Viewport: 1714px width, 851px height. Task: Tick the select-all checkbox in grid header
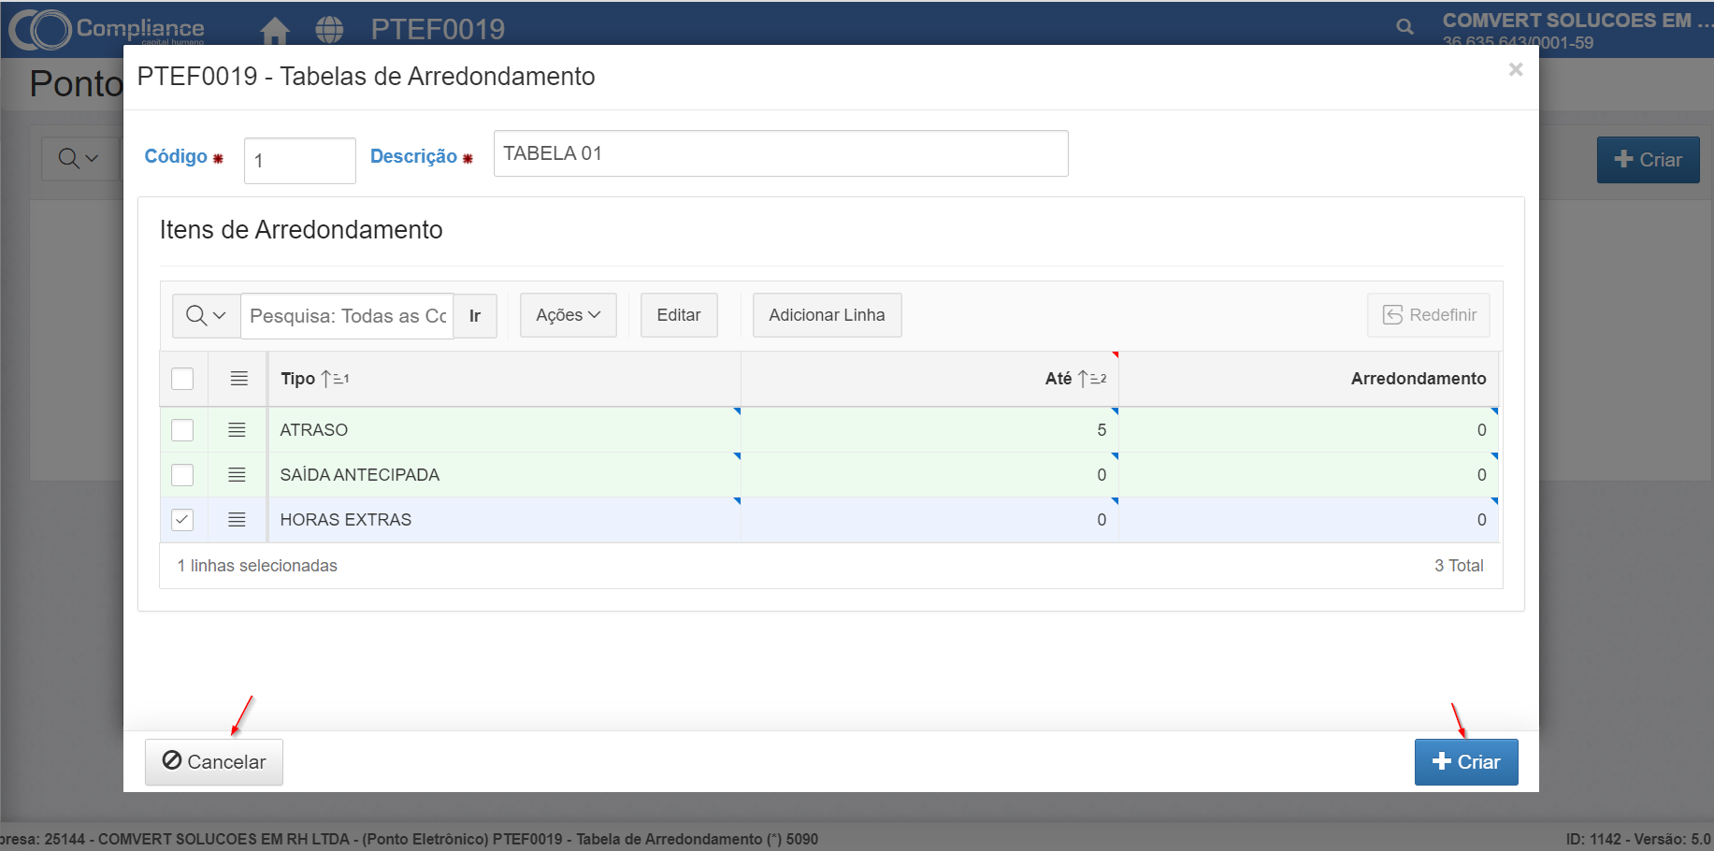tap(182, 379)
